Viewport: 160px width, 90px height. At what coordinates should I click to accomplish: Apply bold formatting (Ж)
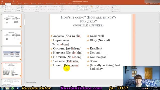pyautogui.click(x=29, y=9)
